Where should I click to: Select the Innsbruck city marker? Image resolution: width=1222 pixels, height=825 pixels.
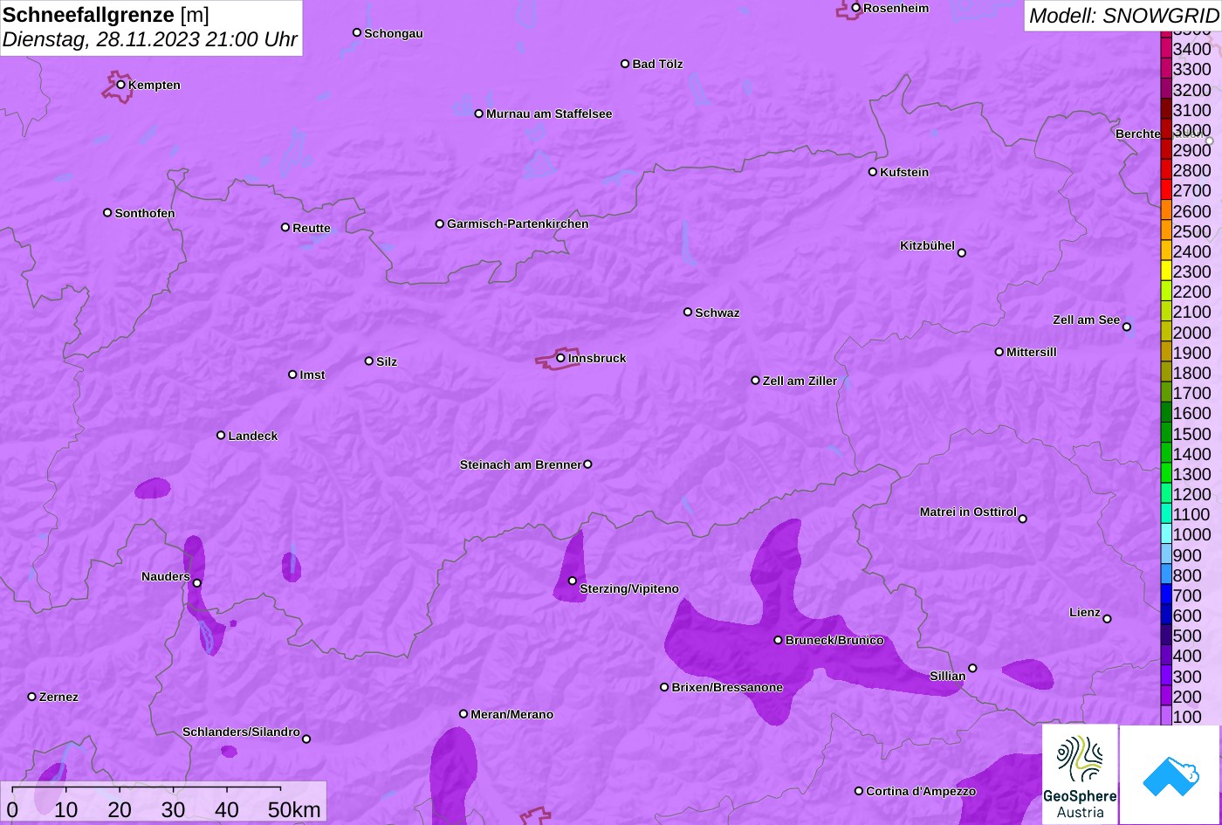tap(560, 358)
